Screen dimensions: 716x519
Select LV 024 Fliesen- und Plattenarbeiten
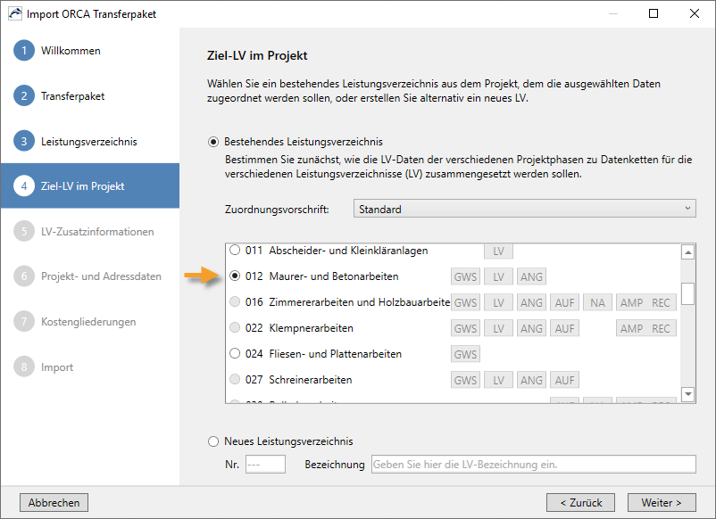coord(235,353)
